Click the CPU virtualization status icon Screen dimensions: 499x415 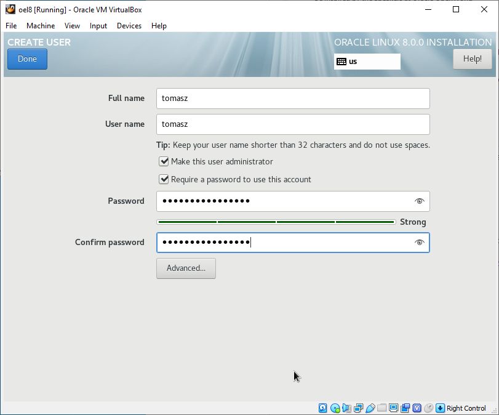tap(417, 408)
